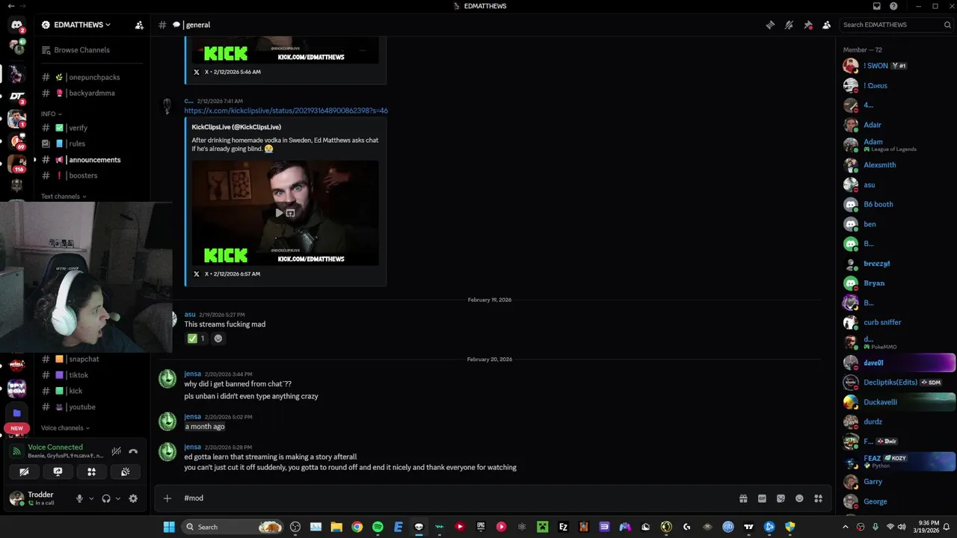Viewport: 957px width, 538px height.
Task: Open the emoji picker in message bar
Action: [x=799, y=498]
